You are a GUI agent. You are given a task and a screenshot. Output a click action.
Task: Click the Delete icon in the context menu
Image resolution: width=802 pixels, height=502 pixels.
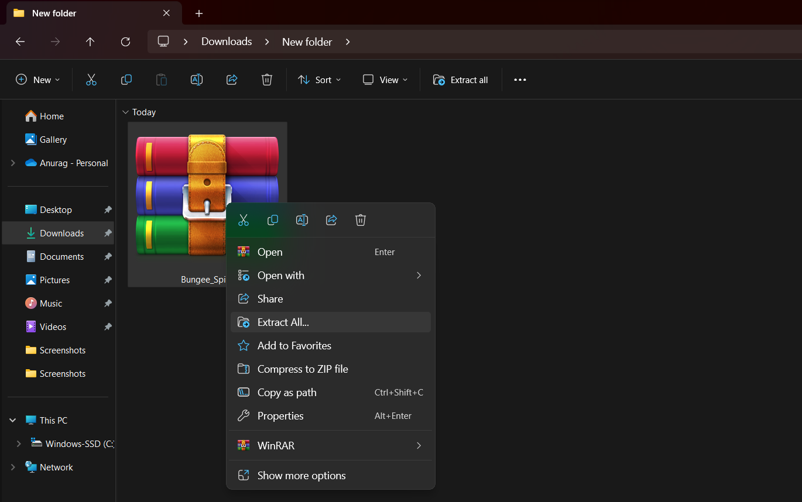(361, 220)
